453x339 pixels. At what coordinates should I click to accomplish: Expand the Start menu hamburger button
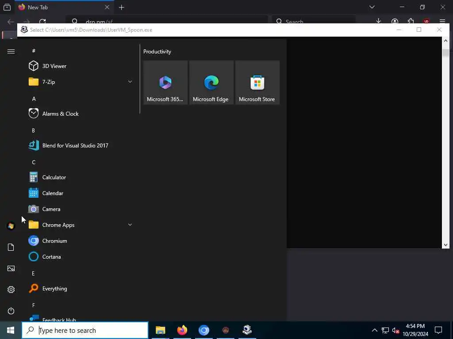pos(11,51)
